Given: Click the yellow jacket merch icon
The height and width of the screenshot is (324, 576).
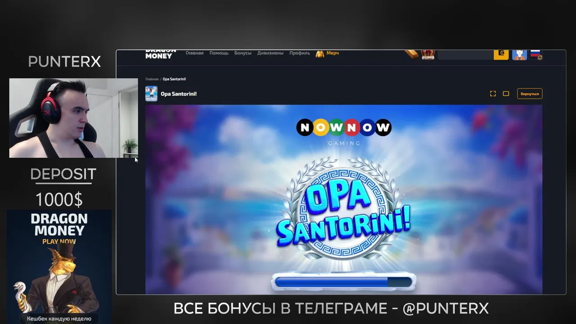Looking at the screenshot, I should click(x=320, y=54).
